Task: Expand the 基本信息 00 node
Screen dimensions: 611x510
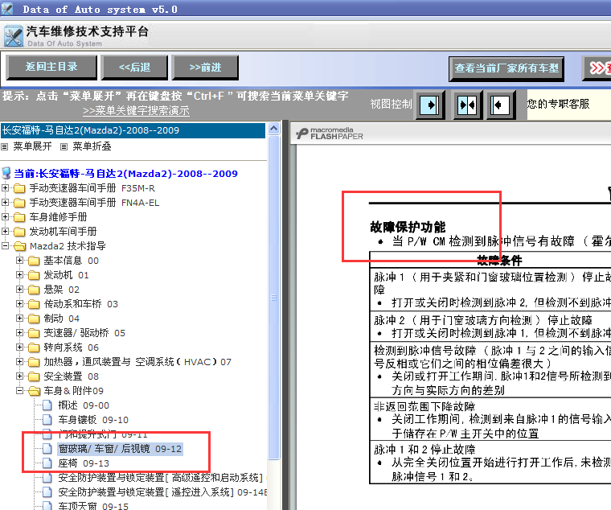Action: pos(19,260)
